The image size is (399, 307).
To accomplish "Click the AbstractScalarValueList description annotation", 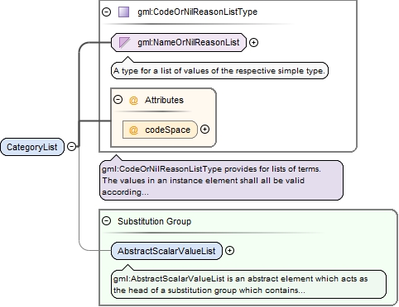I will 248,284.
